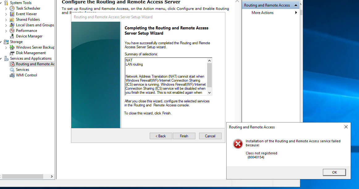Click the System Tools wrench icon
This screenshot has height=189, width=359.
click(6, 3)
